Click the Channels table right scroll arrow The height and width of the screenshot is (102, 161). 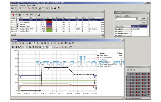click(x=103, y=34)
